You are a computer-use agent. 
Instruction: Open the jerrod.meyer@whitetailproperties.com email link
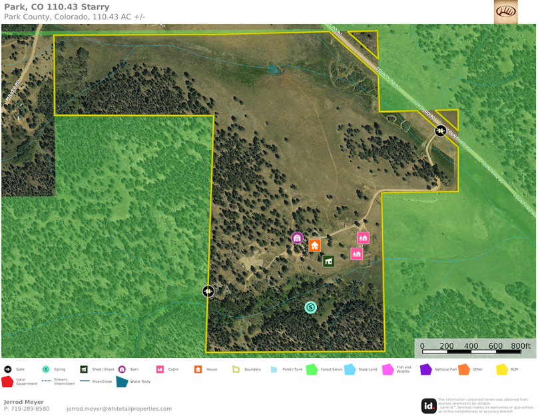pyautogui.click(x=119, y=409)
